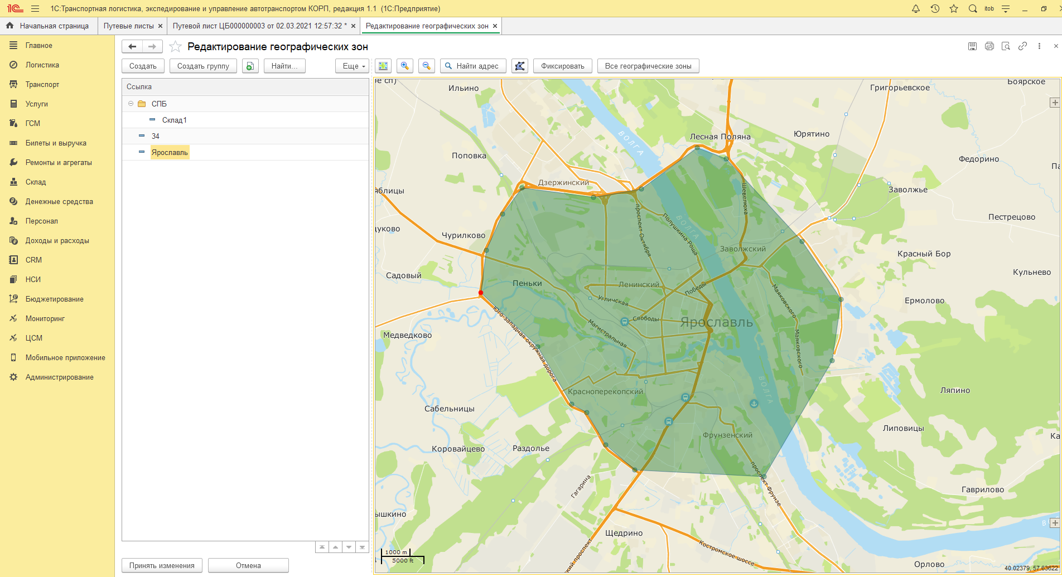Viewport: 1062px width, 577px height.
Task: Add this form to favorites star
Action: (x=175, y=46)
